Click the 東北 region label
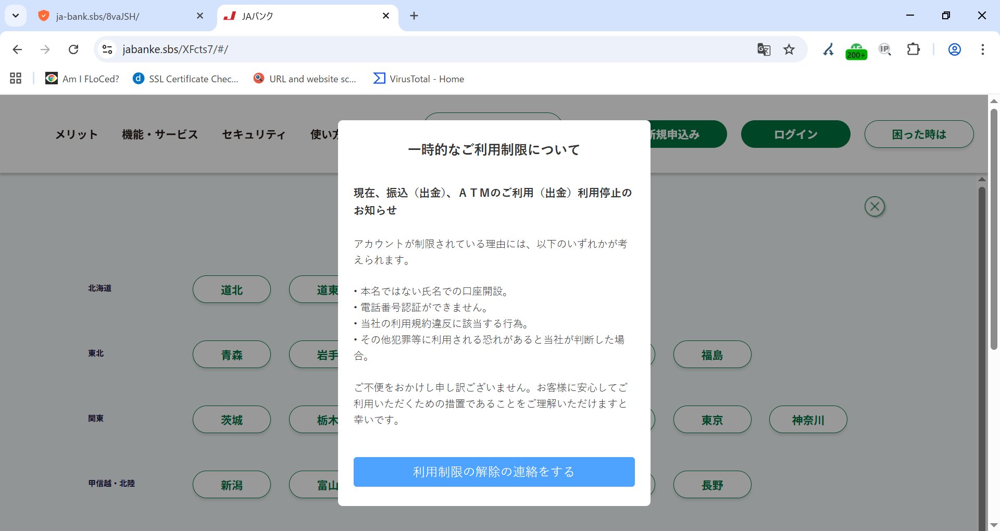Viewport: 1000px width, 531px height. coord(96,353)
